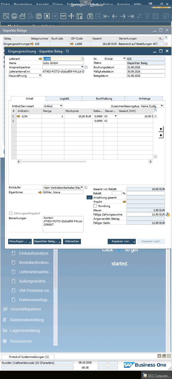Image resolution: width=172 pixels, height=379 pixels.
Task: Click the Find binoculars icon
Action: (x=90, y=16)
